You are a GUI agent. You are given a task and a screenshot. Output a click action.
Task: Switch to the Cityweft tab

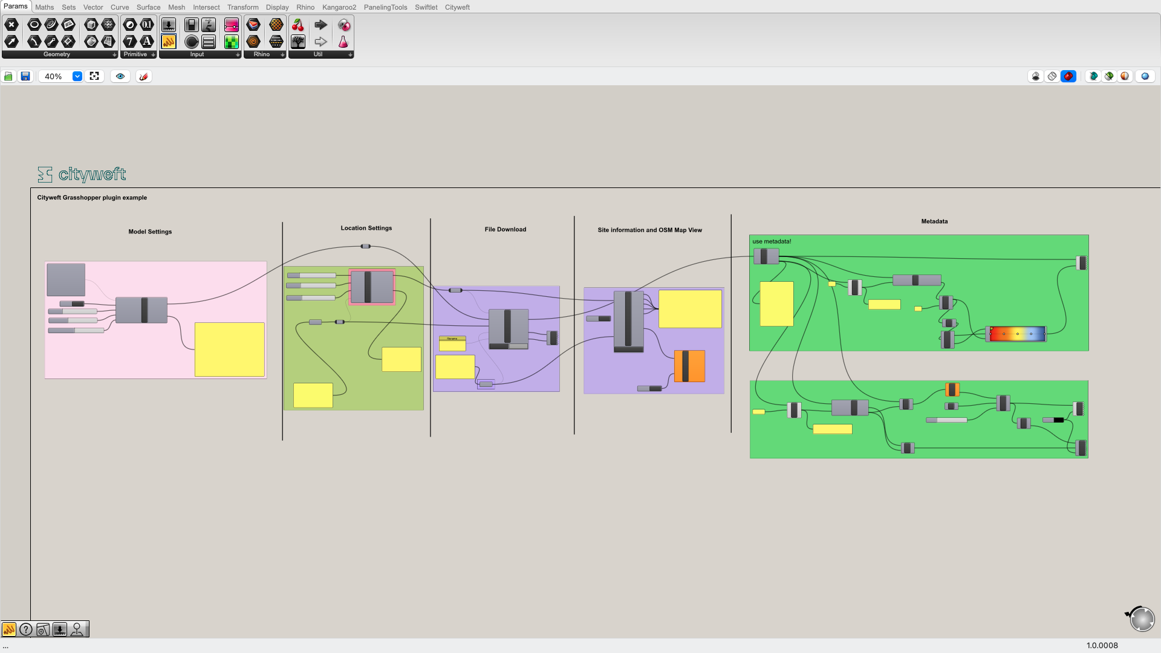tap(457, 7)
